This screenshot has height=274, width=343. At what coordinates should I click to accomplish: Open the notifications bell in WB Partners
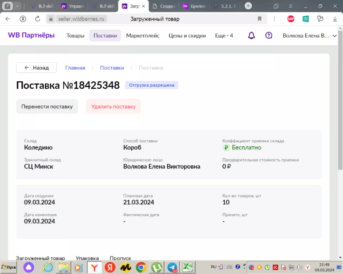pos(251,35)
